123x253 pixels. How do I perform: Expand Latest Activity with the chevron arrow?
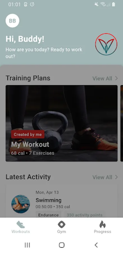click(x=116, y=177)
